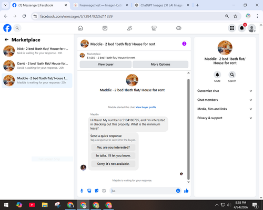Open volume control in system tray

click(229, 205)
